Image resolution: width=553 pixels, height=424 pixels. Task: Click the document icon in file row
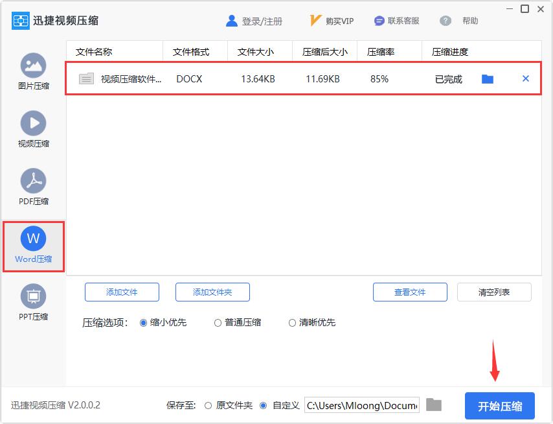(x=86, y=78)
